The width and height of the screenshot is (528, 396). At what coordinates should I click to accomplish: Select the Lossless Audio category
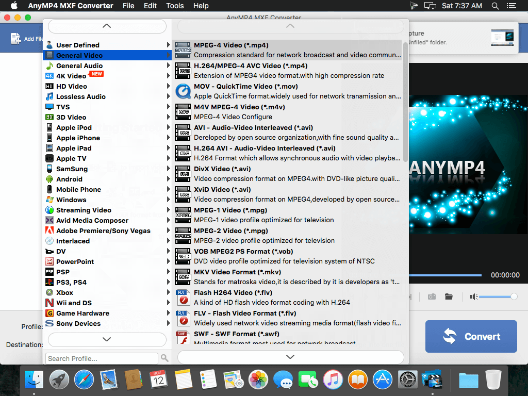click(x=107, y=96)
